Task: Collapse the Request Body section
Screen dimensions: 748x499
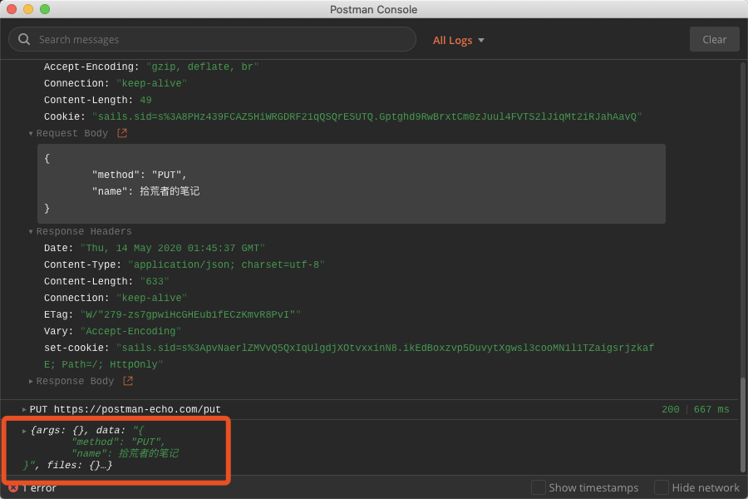Action: point(31,133)
